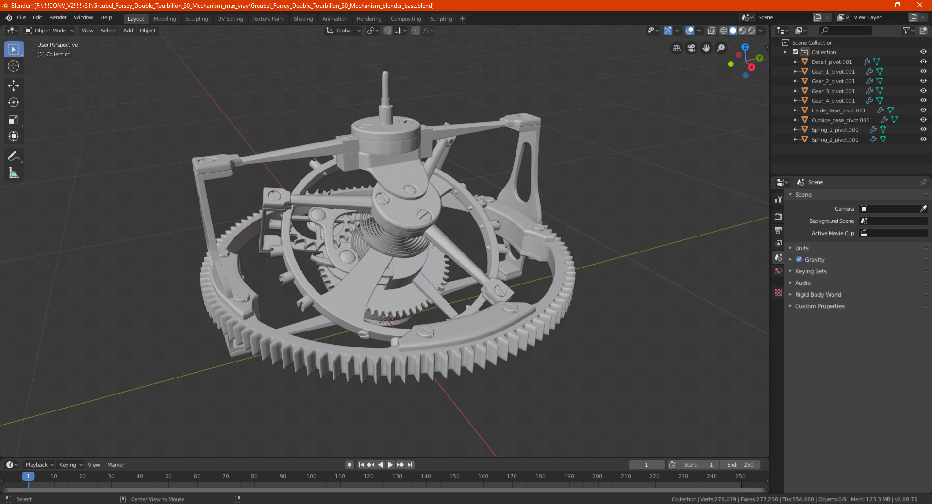Open the Keying dropdown in timeline
Screen dimensions: 932x504
(x=70, y=465)
